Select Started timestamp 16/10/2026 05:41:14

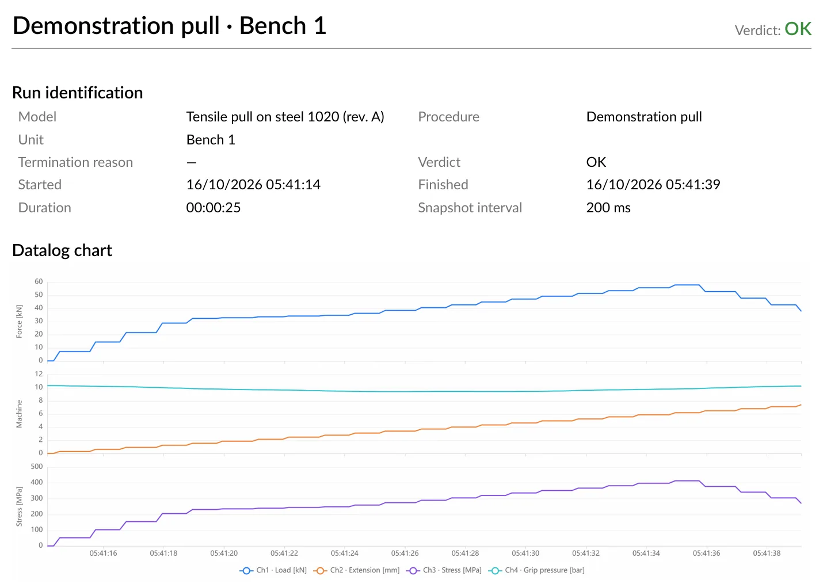click(x=253, y=185)
